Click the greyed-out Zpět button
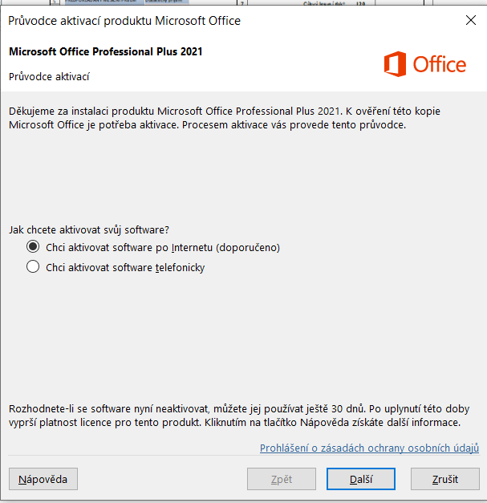Image resolution: width=487 pixels, height=503 pixels. (x=281, y=479)
